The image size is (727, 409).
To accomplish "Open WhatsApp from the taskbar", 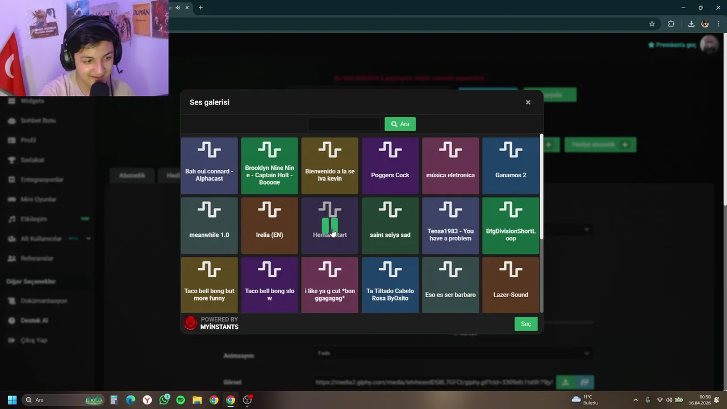I will [x=164, y=400].
